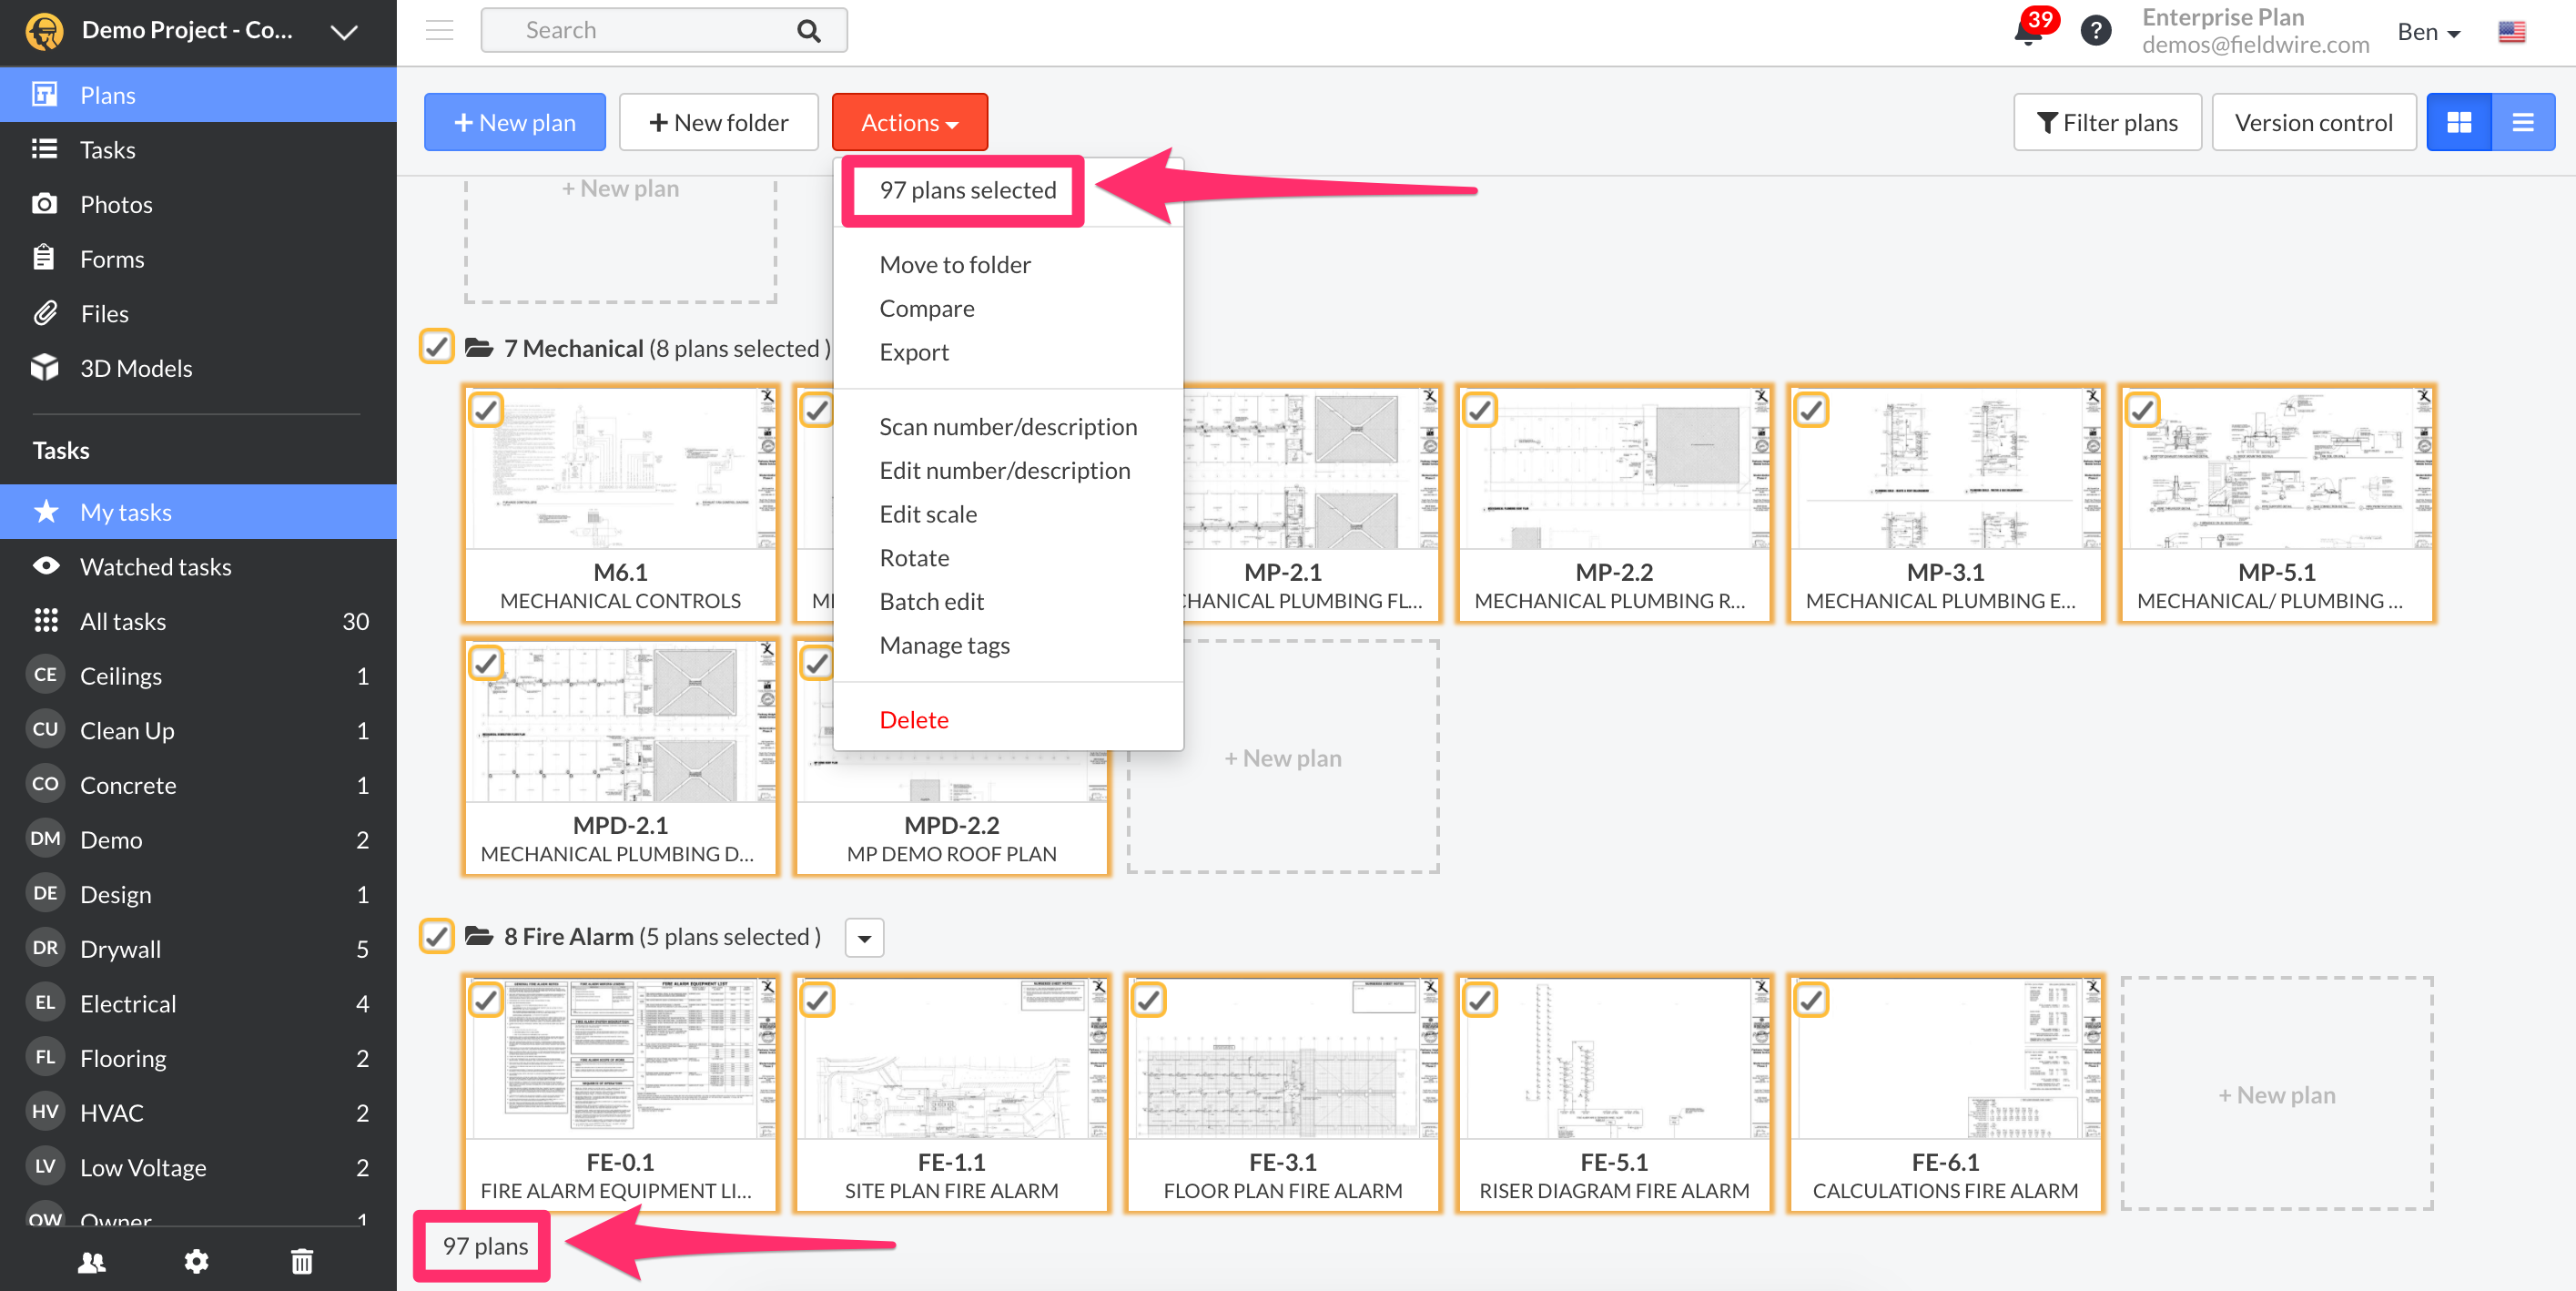Expand the Demo Project switcher chevron
The height and width of the screenshot is (1291, 2576).
tap(344, 32)
